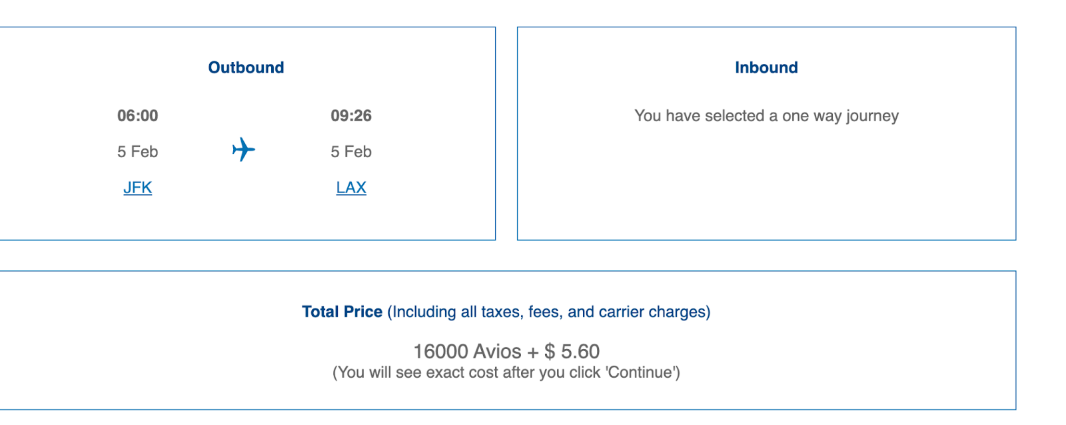Click the 5 Feb date above LAX
Viewport: 1066px width, 425px height.
(x=351, y=152)
